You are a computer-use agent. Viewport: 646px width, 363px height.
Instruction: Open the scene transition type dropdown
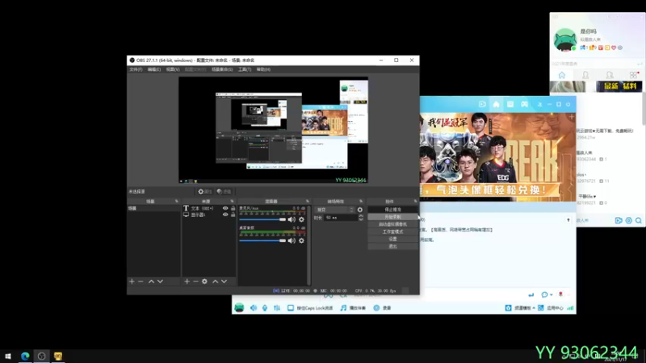[x=335, y=210]
